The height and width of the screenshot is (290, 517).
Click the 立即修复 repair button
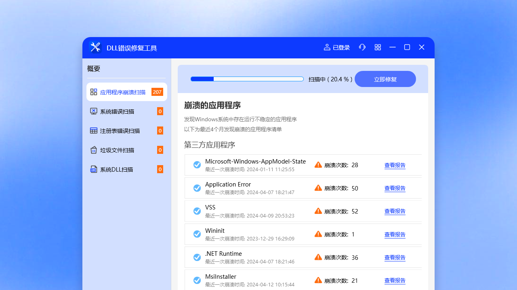pos(385,79)
